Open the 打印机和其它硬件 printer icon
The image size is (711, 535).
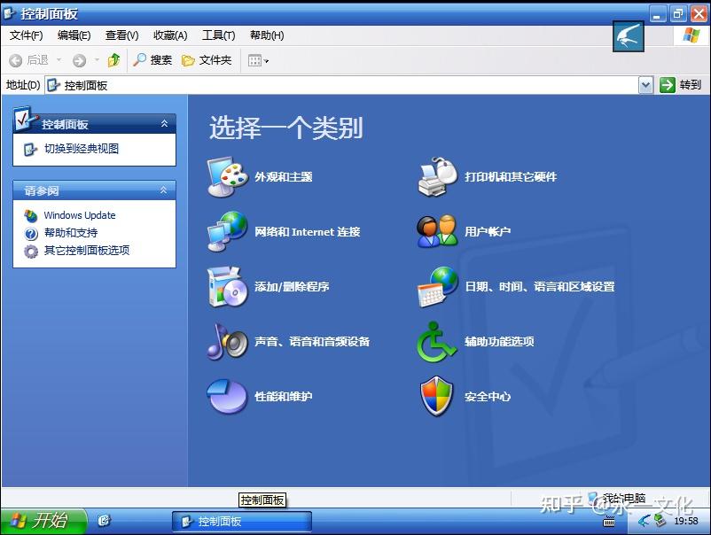click(437, 176)
